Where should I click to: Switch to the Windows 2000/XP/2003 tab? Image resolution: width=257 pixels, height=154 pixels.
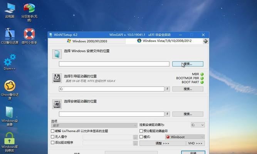[87, 41]
